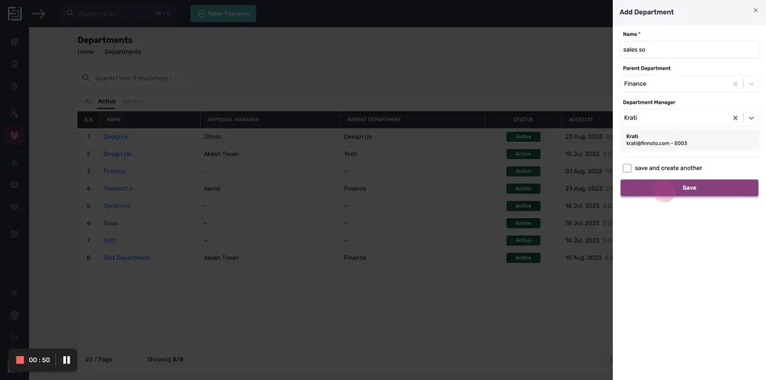
Task: Choose Krati krati@finnoto.com option from list
Action: coord(689,140)
